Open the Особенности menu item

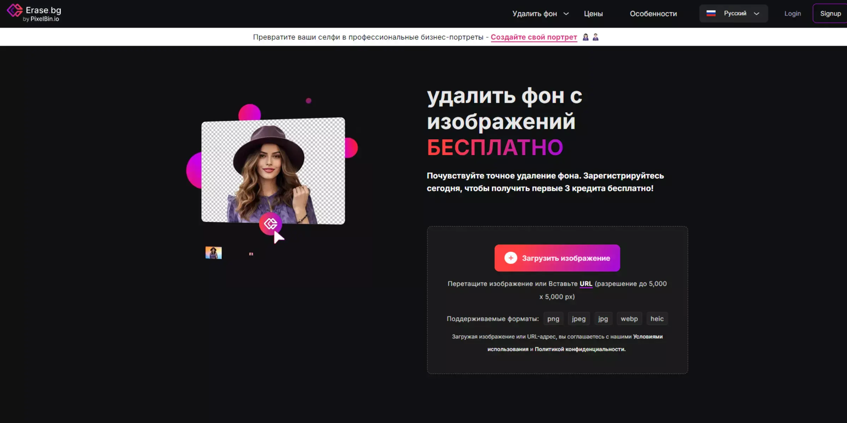click(x=653, y=14)
